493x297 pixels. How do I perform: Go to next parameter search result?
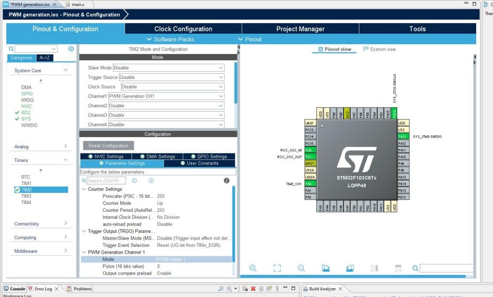coord(151,181)
